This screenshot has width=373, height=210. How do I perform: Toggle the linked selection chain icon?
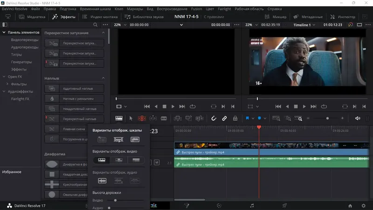224,119
